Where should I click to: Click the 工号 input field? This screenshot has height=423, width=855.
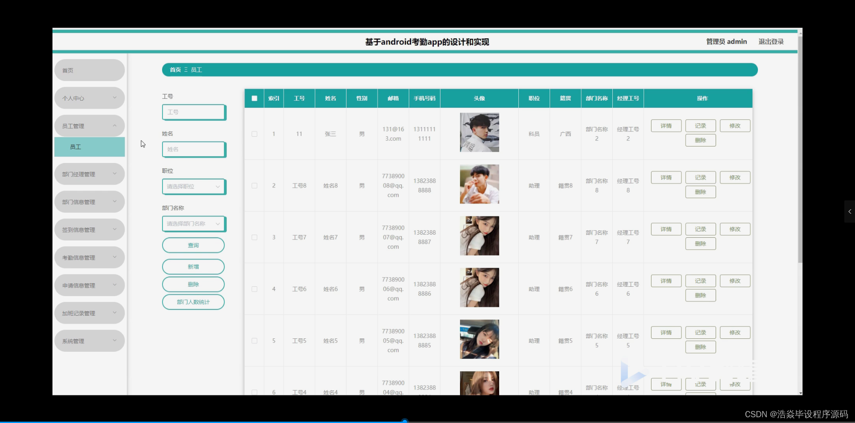click(x=193, y=112)
